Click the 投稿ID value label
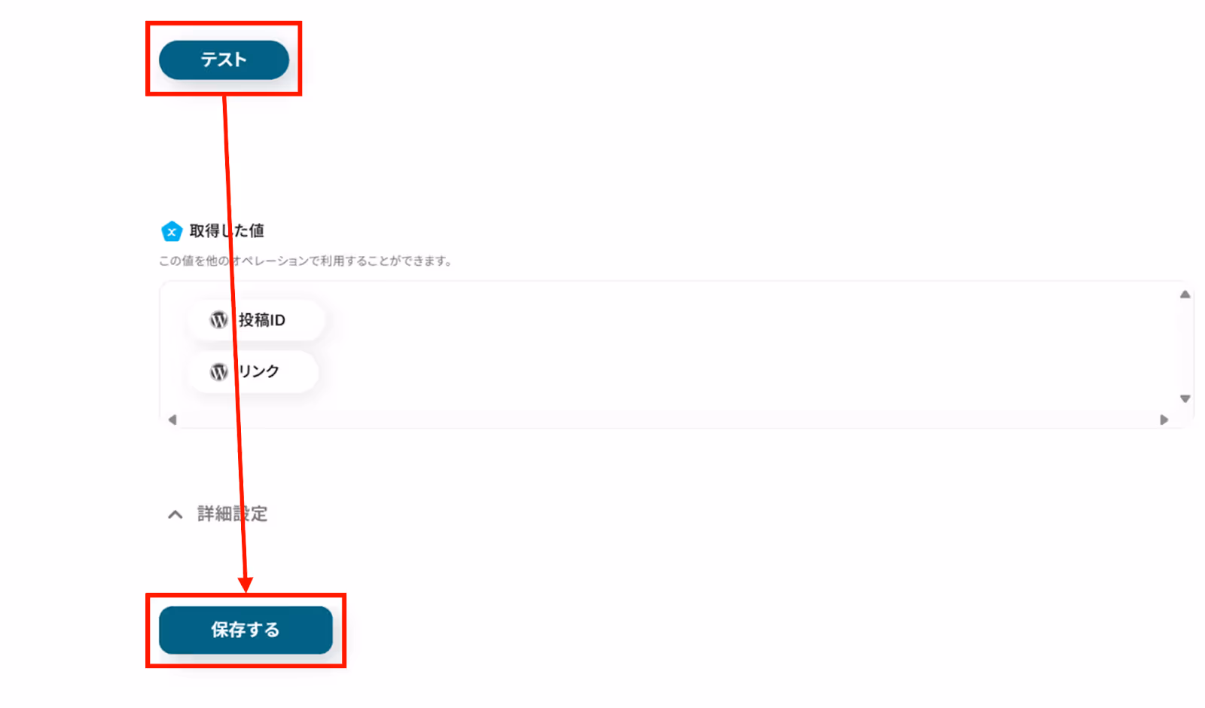 pyautogui.click(x=262, y=320)
